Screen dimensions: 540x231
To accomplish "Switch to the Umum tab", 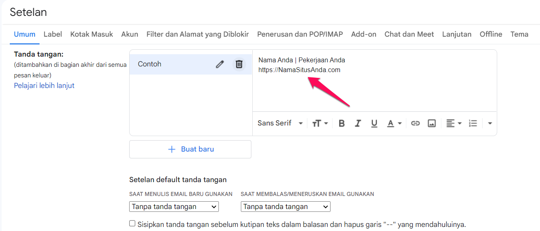I will [24, 34].
